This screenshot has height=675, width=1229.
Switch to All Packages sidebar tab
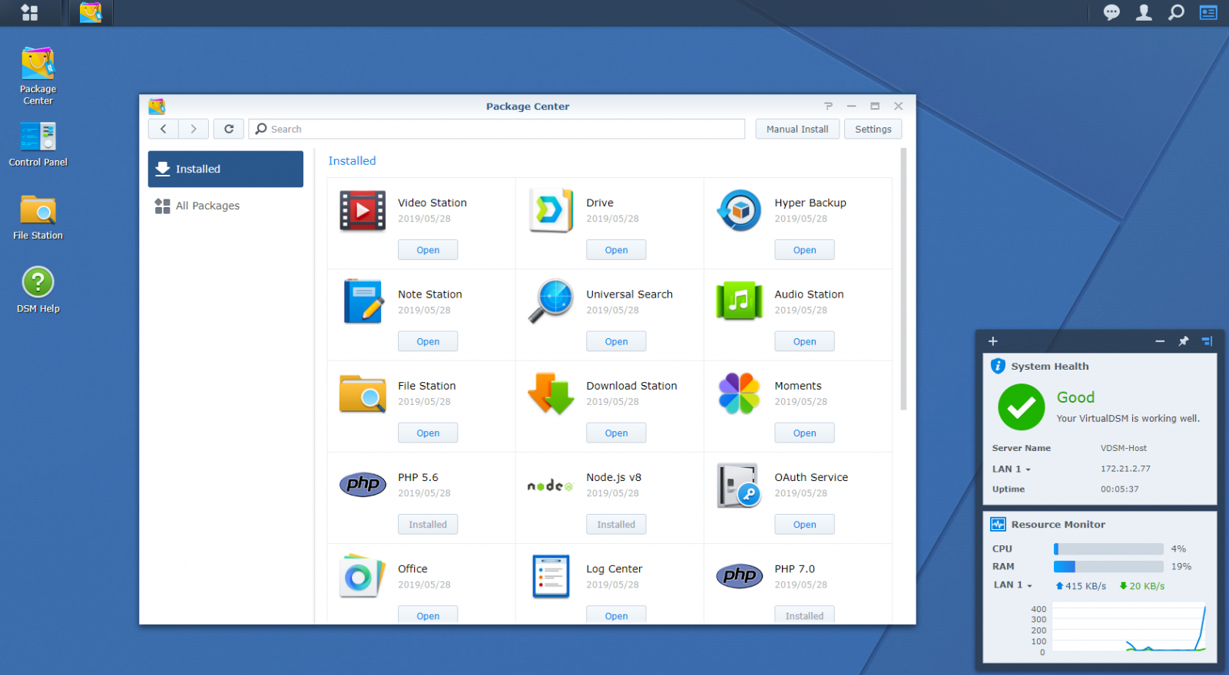[226, 206]
